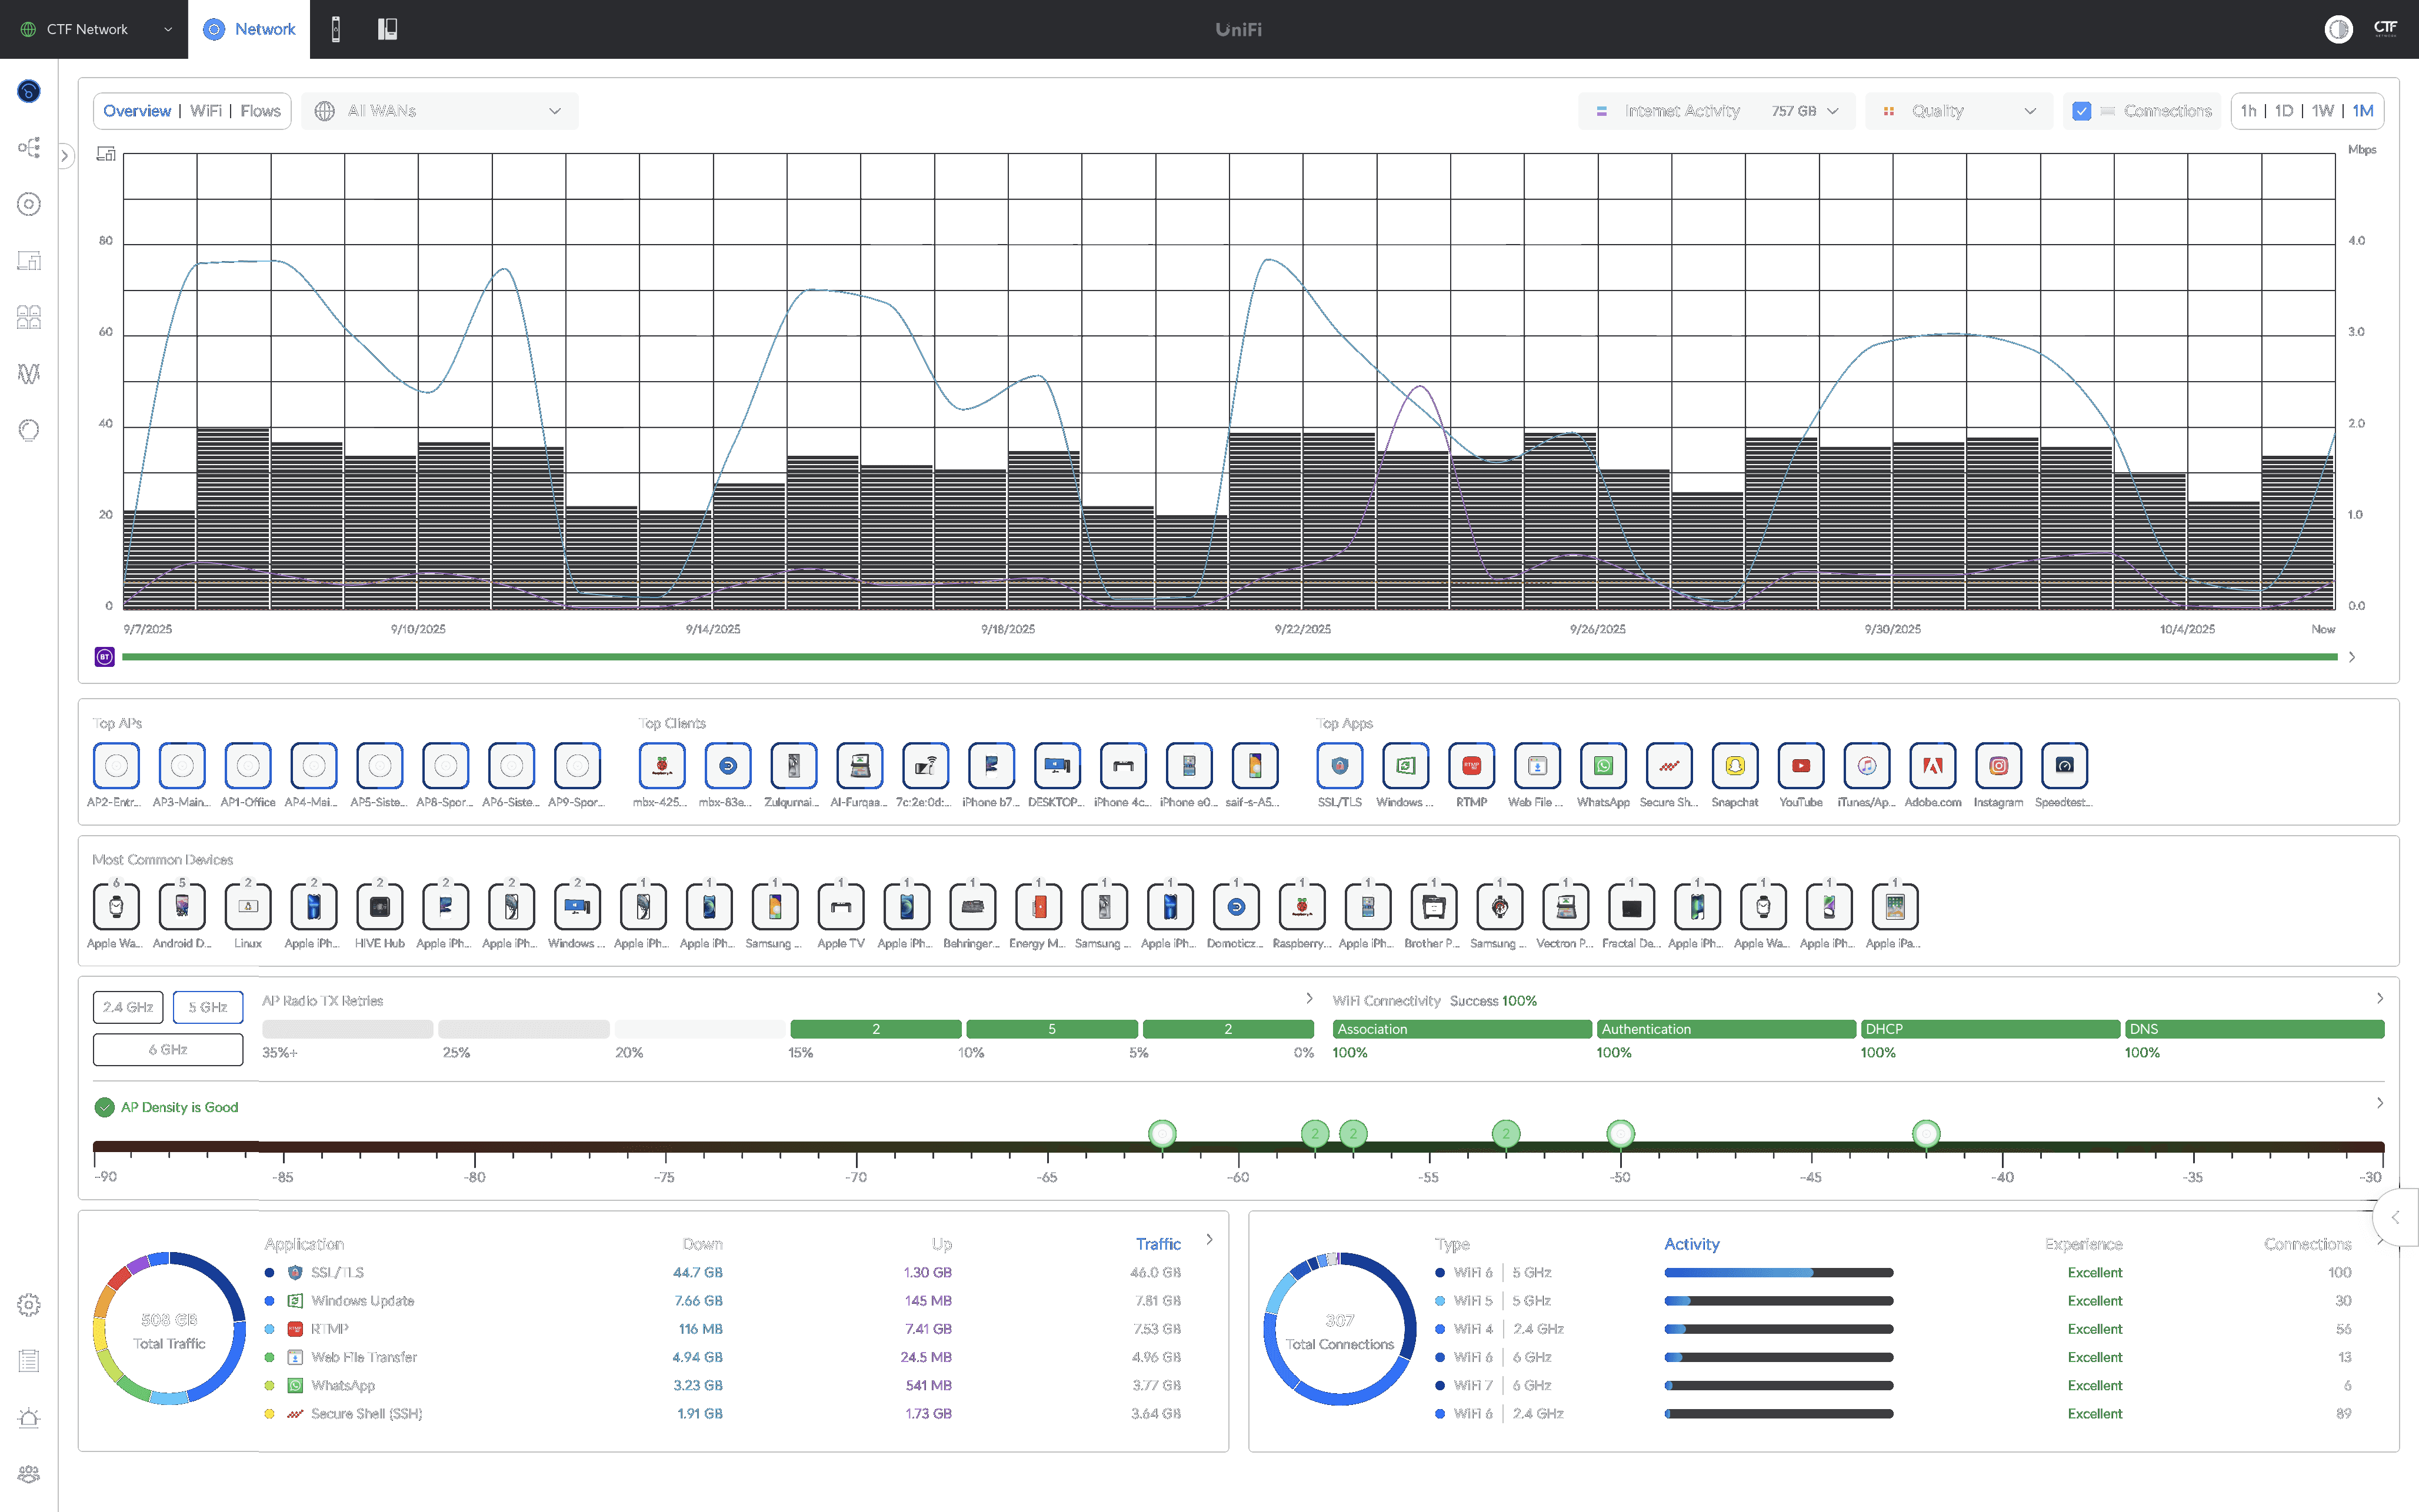This screenshot has height=1512, width=2419.
Task: Select the 1W time range
Action: click(x=2322, y=111)
